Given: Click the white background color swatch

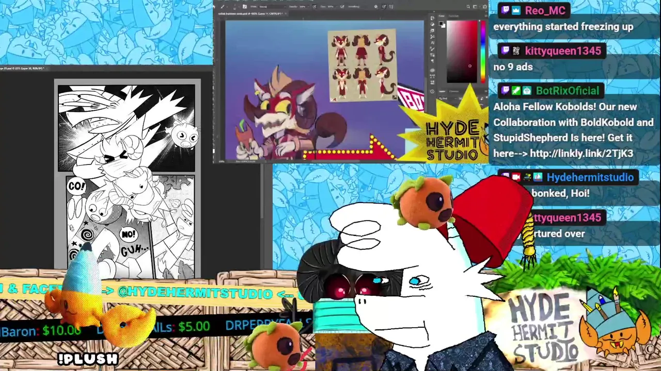Looking at the screenshot, I should coord(444,26).
